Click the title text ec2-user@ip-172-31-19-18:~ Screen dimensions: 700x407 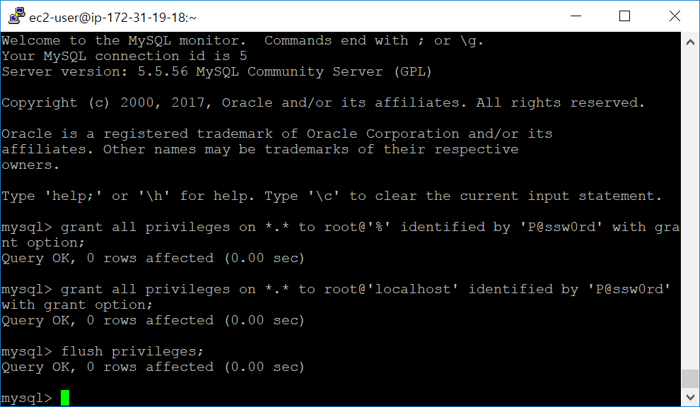(112, 18)
